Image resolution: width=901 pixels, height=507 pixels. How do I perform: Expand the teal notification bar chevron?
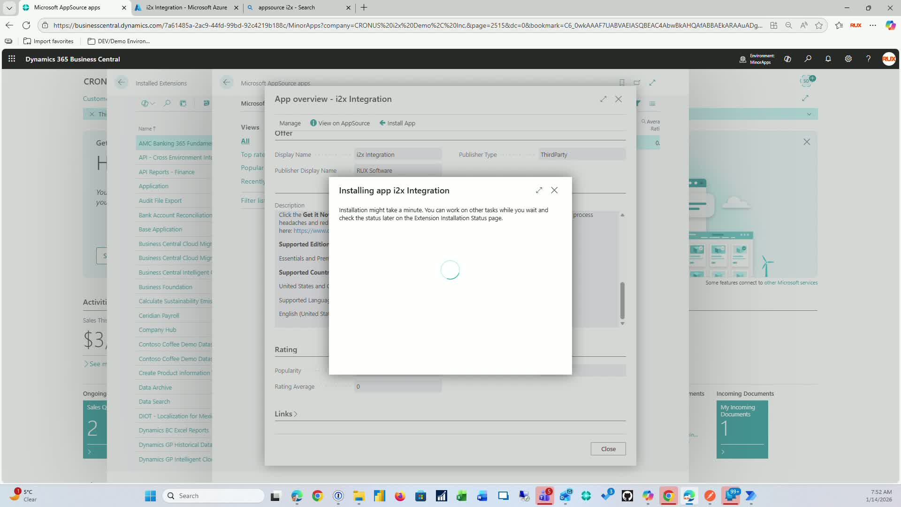809,114
